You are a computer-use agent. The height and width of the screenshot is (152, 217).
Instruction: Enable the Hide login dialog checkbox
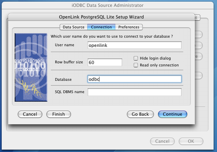[x=136, y=58]
